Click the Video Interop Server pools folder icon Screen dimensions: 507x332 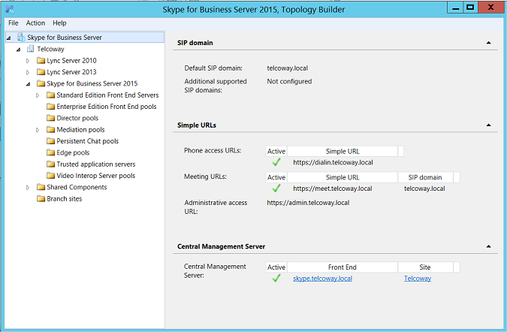(50, 176)
